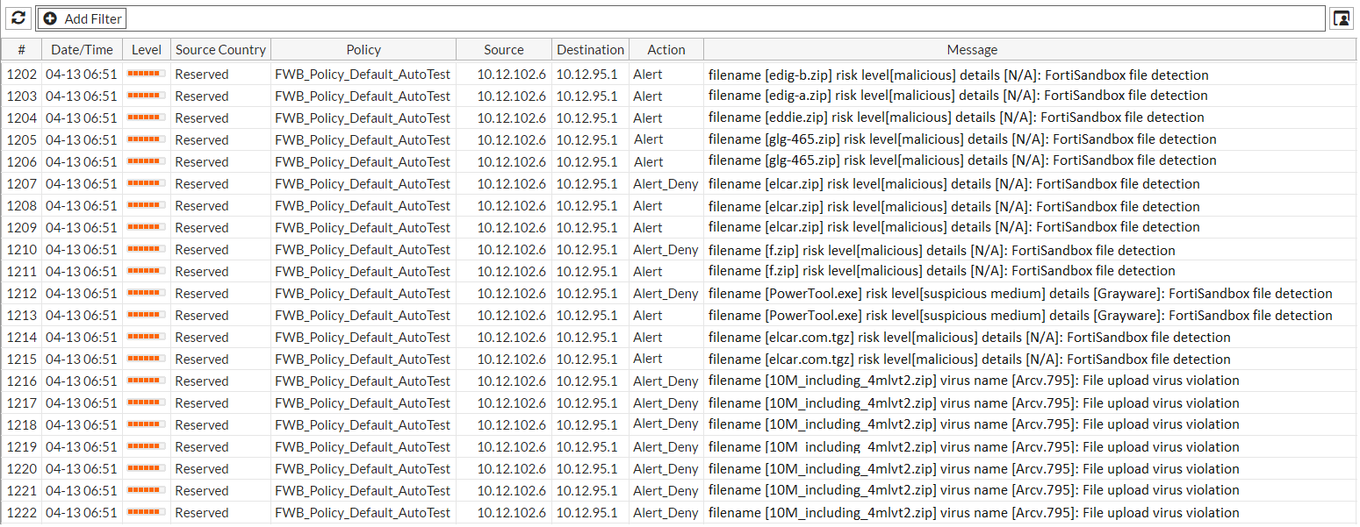Click the Message column header

[972, 50]
